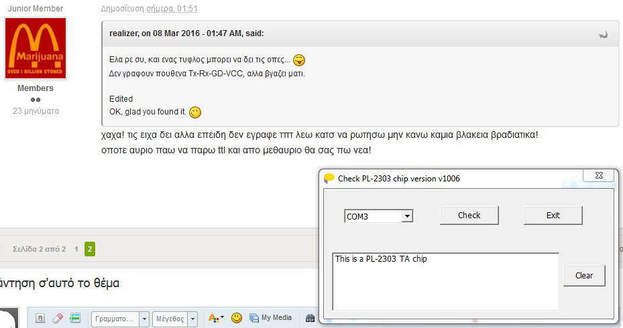Screen dimensions: 623x328
Task: Click the binoculars find icon
Action: click(310, 318)
